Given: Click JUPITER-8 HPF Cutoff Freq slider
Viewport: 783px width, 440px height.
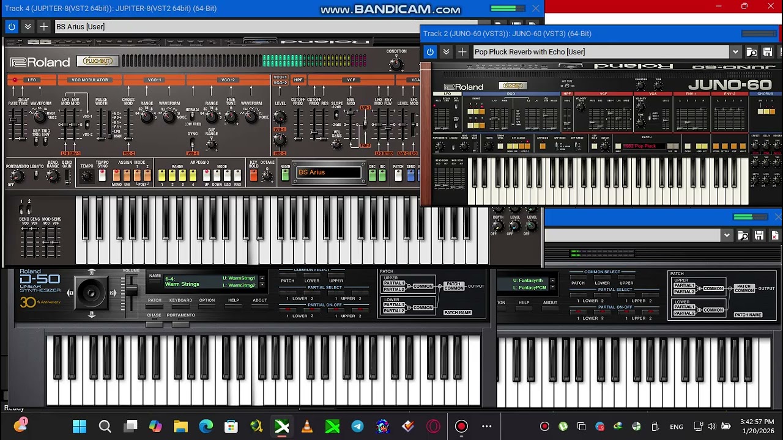Looking at the screenshot, I should 298,125.
